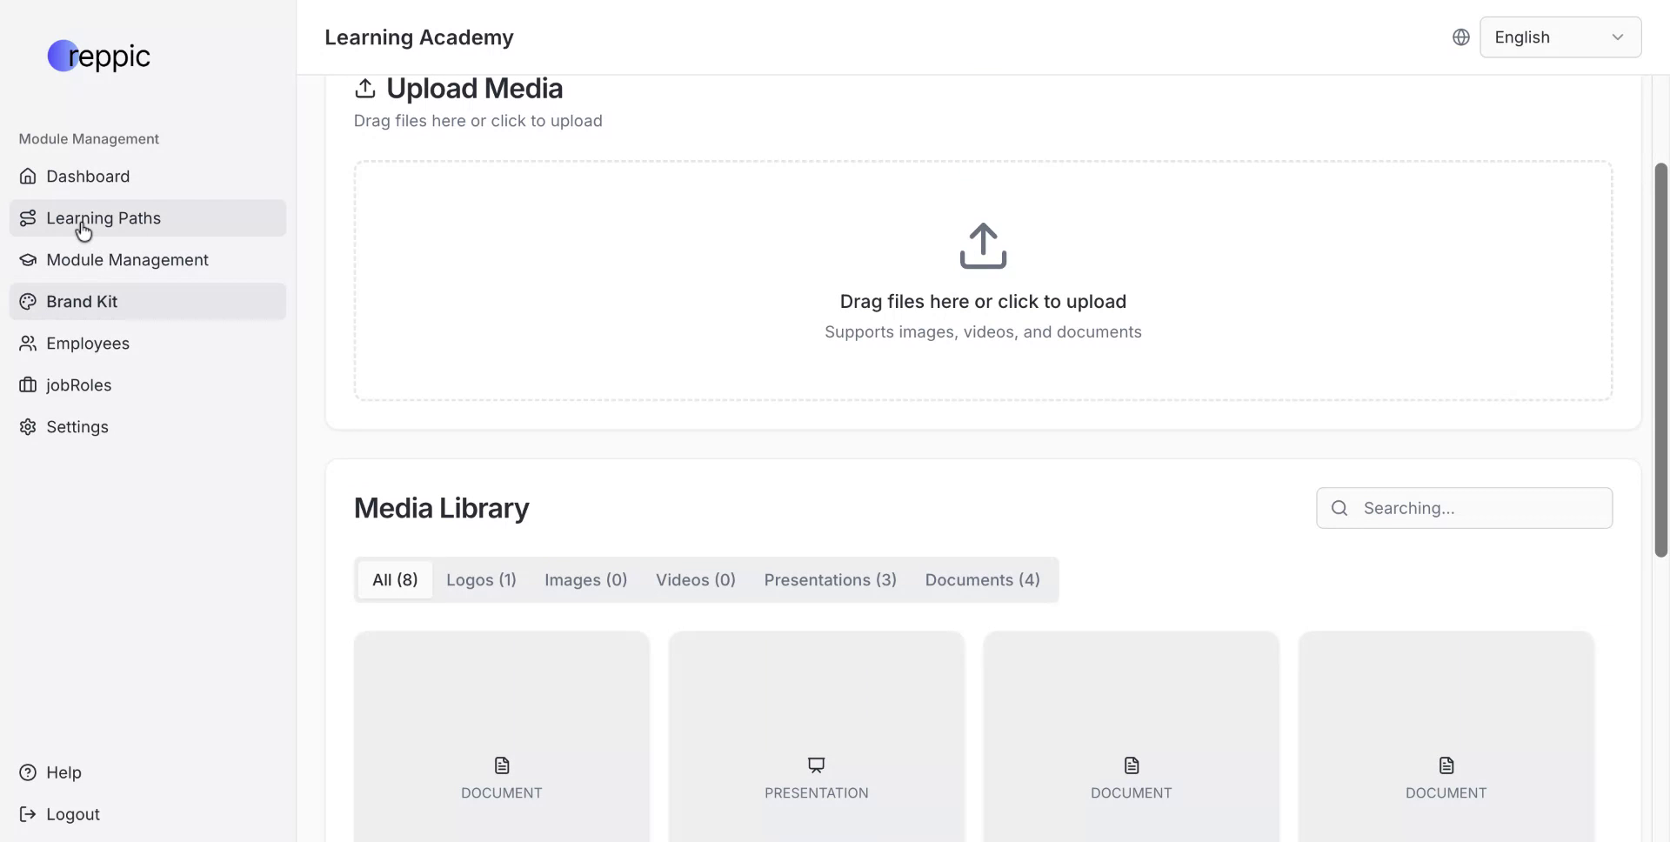Open the Logos (1) tab
The image size is (1670, 842).
pos(481,579)
